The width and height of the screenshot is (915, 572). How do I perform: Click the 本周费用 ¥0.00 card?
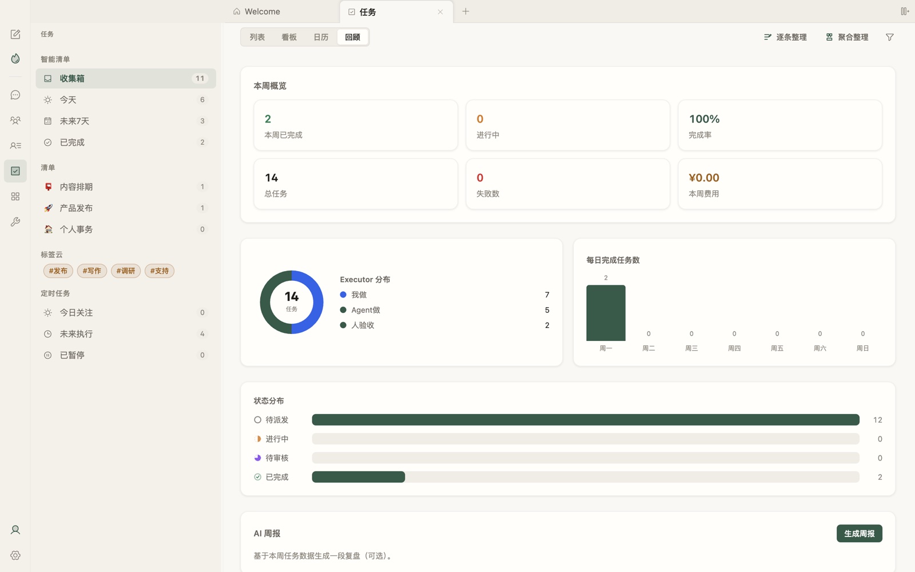780,184
